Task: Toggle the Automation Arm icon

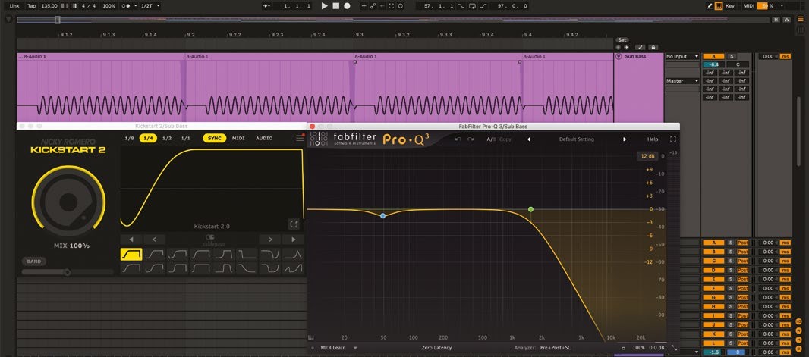Action: (373, 5)
